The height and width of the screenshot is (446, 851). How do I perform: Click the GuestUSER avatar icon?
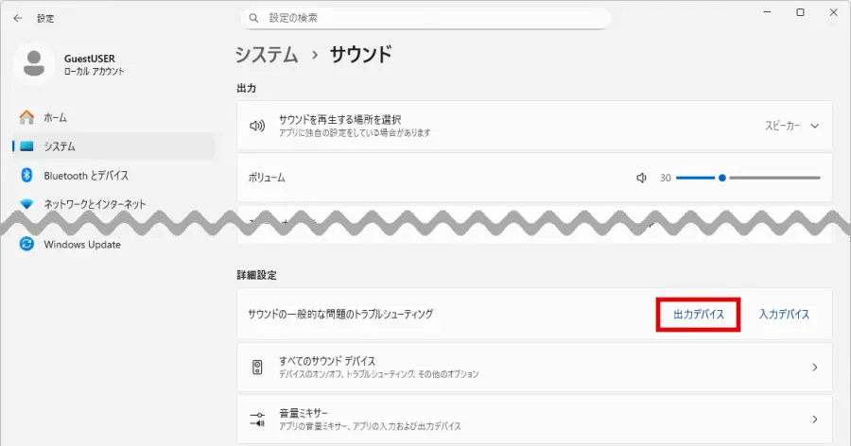[34, 63]
